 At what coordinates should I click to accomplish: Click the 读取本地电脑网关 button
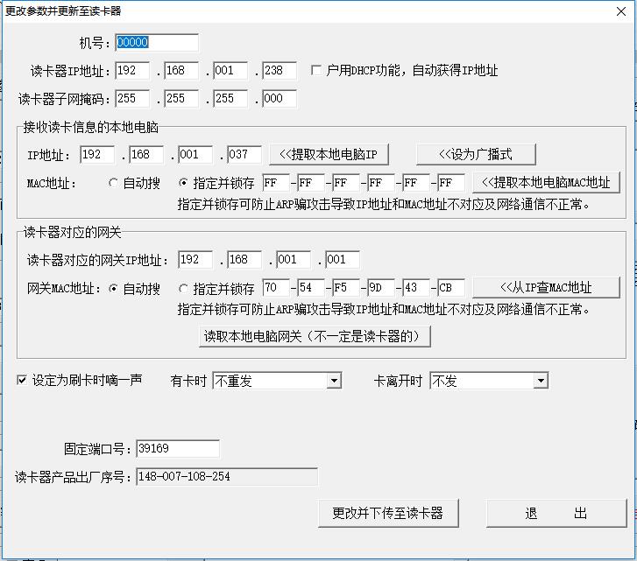(x=317, y=335)
